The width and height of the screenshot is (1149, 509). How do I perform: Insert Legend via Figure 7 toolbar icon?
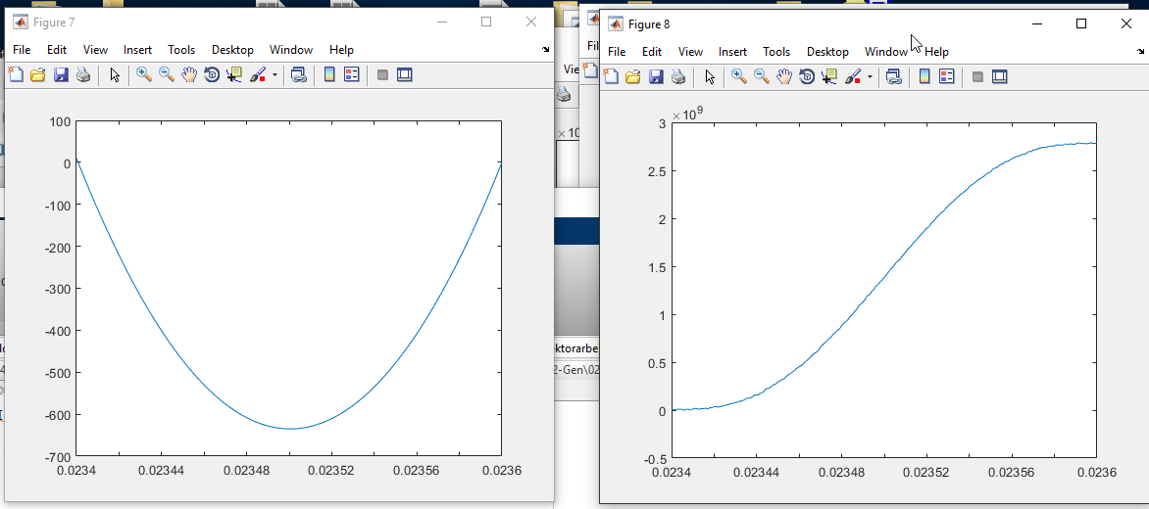tap(351, 74)
